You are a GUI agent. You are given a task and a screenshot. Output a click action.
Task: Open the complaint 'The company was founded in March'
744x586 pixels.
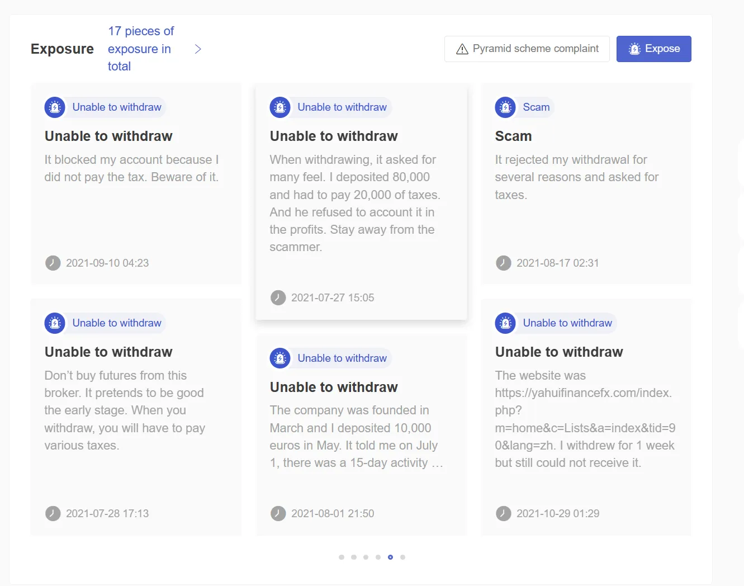(357, 437)
